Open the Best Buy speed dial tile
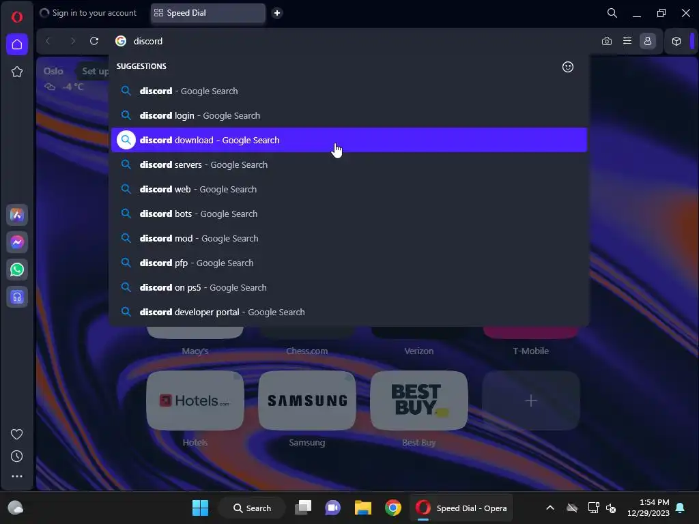This screenshot has width=699, height=524. (x=419, y=400)
